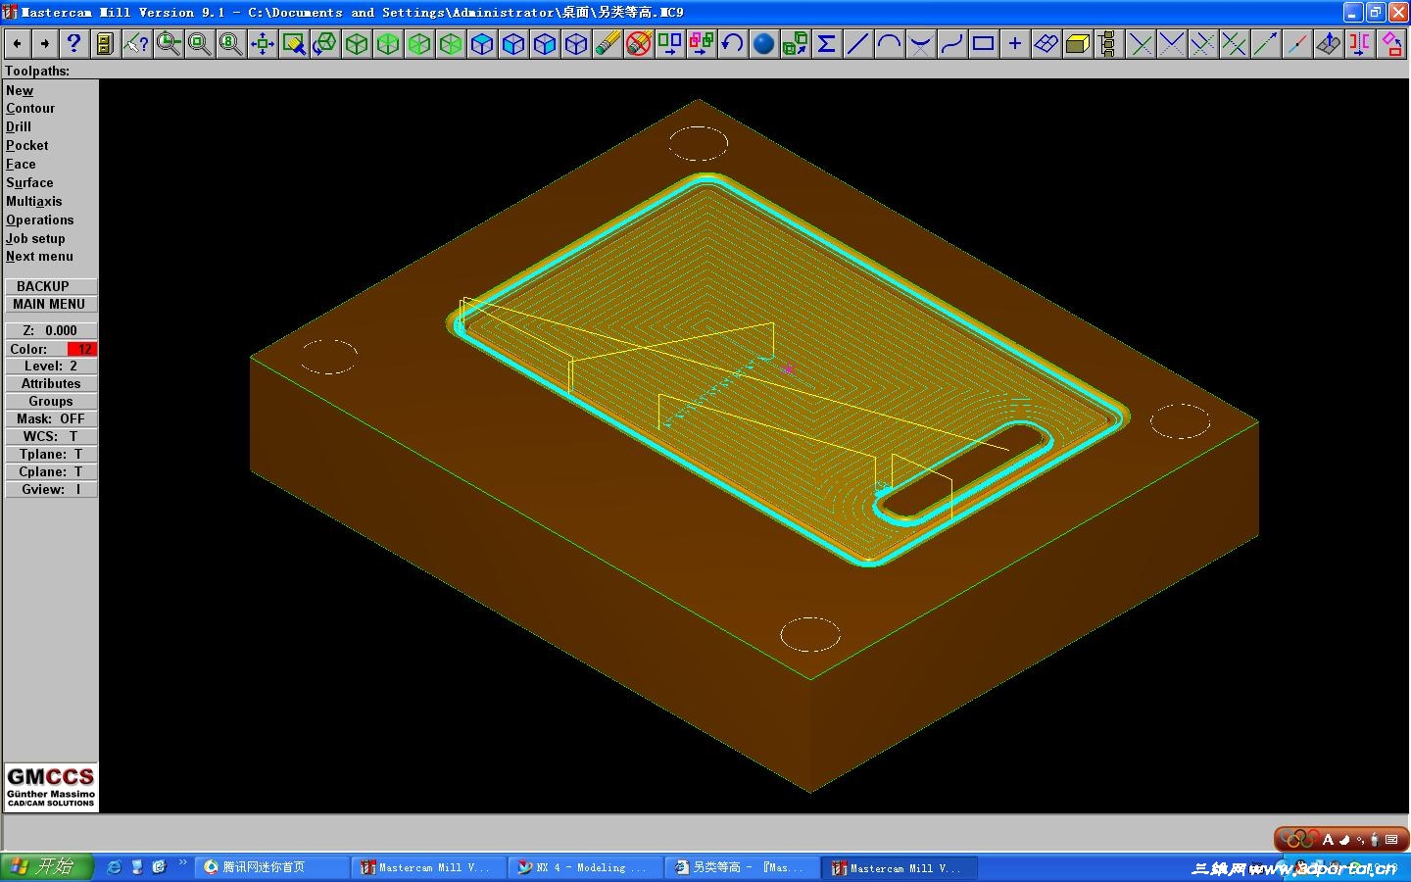Viewport: 1411px width, 882px height.
Task: Go to Next menu entry
Action: [x=39, y=257]
